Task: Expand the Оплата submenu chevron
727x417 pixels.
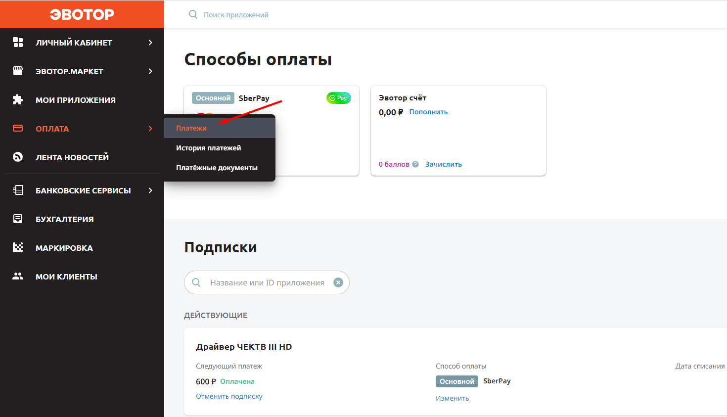Action: 150,129
